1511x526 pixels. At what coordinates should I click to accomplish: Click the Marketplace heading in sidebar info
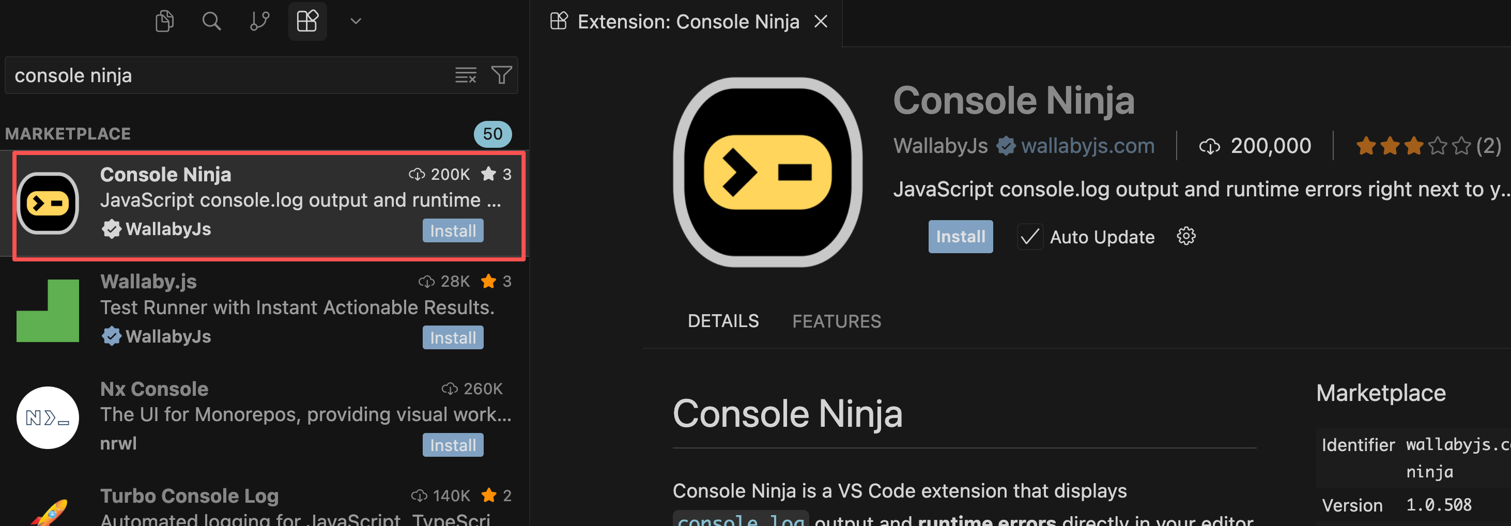tap(1381, 393)
